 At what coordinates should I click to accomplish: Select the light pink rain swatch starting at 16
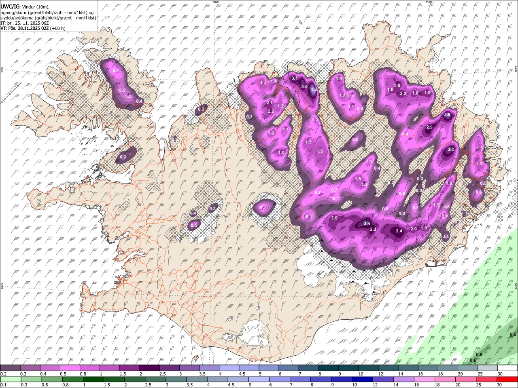424,380
